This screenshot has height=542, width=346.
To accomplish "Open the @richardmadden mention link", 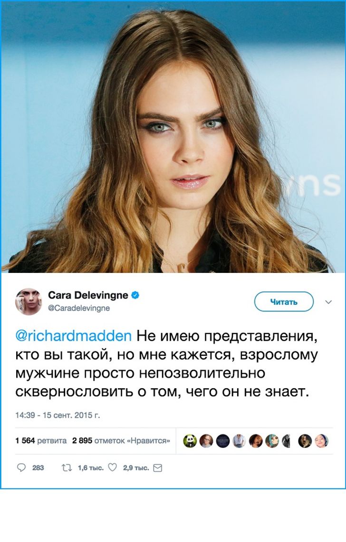I will (73, 336).
